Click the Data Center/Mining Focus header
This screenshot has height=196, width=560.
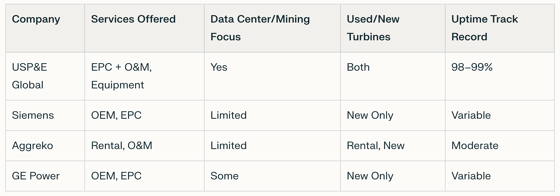click(x=260, y=28)
